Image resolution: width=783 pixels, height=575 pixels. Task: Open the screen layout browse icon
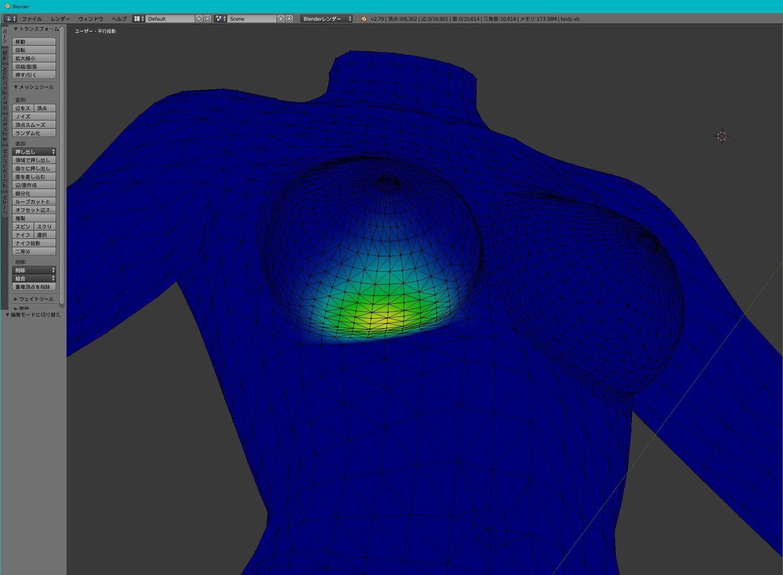click(138, 19)
